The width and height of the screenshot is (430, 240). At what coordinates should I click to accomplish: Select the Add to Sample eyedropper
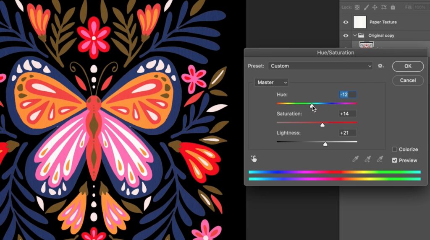[368, 159]
